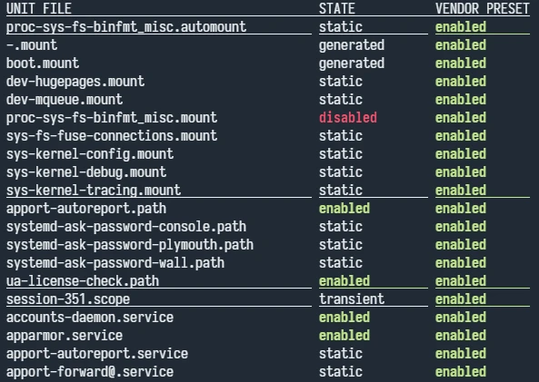
Task: Click session-351.scope unit entry
Action: click(x=68, y=299)
